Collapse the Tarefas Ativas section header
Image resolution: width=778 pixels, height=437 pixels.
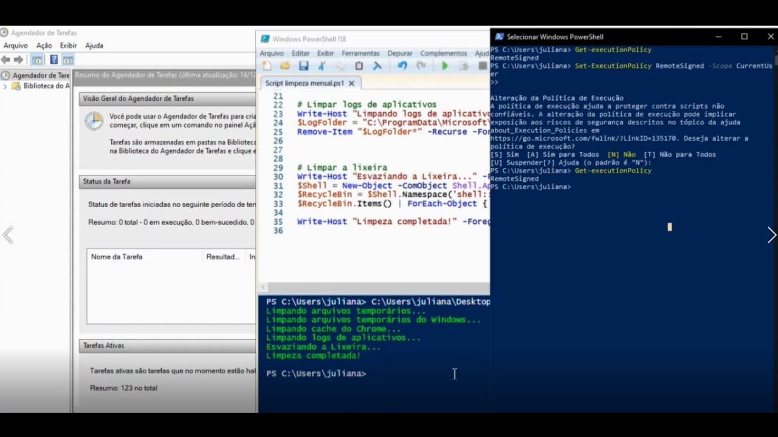(167, 345)
